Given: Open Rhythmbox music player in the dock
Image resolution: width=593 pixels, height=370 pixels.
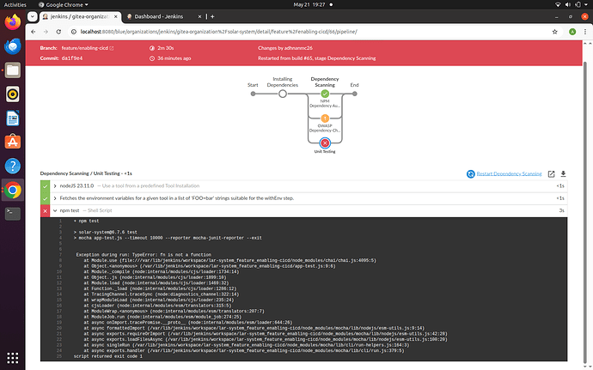Looking at the screenshot, I should [x=13, y=94].
